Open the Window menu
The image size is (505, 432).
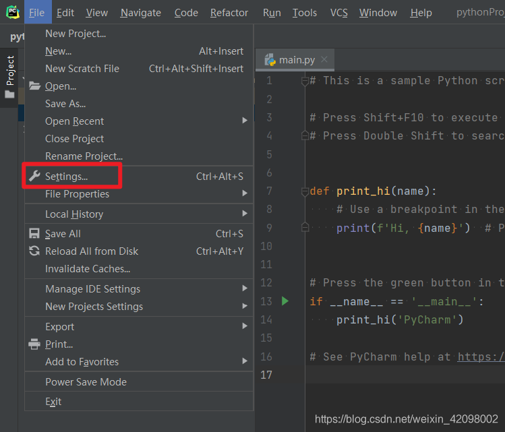378,13
